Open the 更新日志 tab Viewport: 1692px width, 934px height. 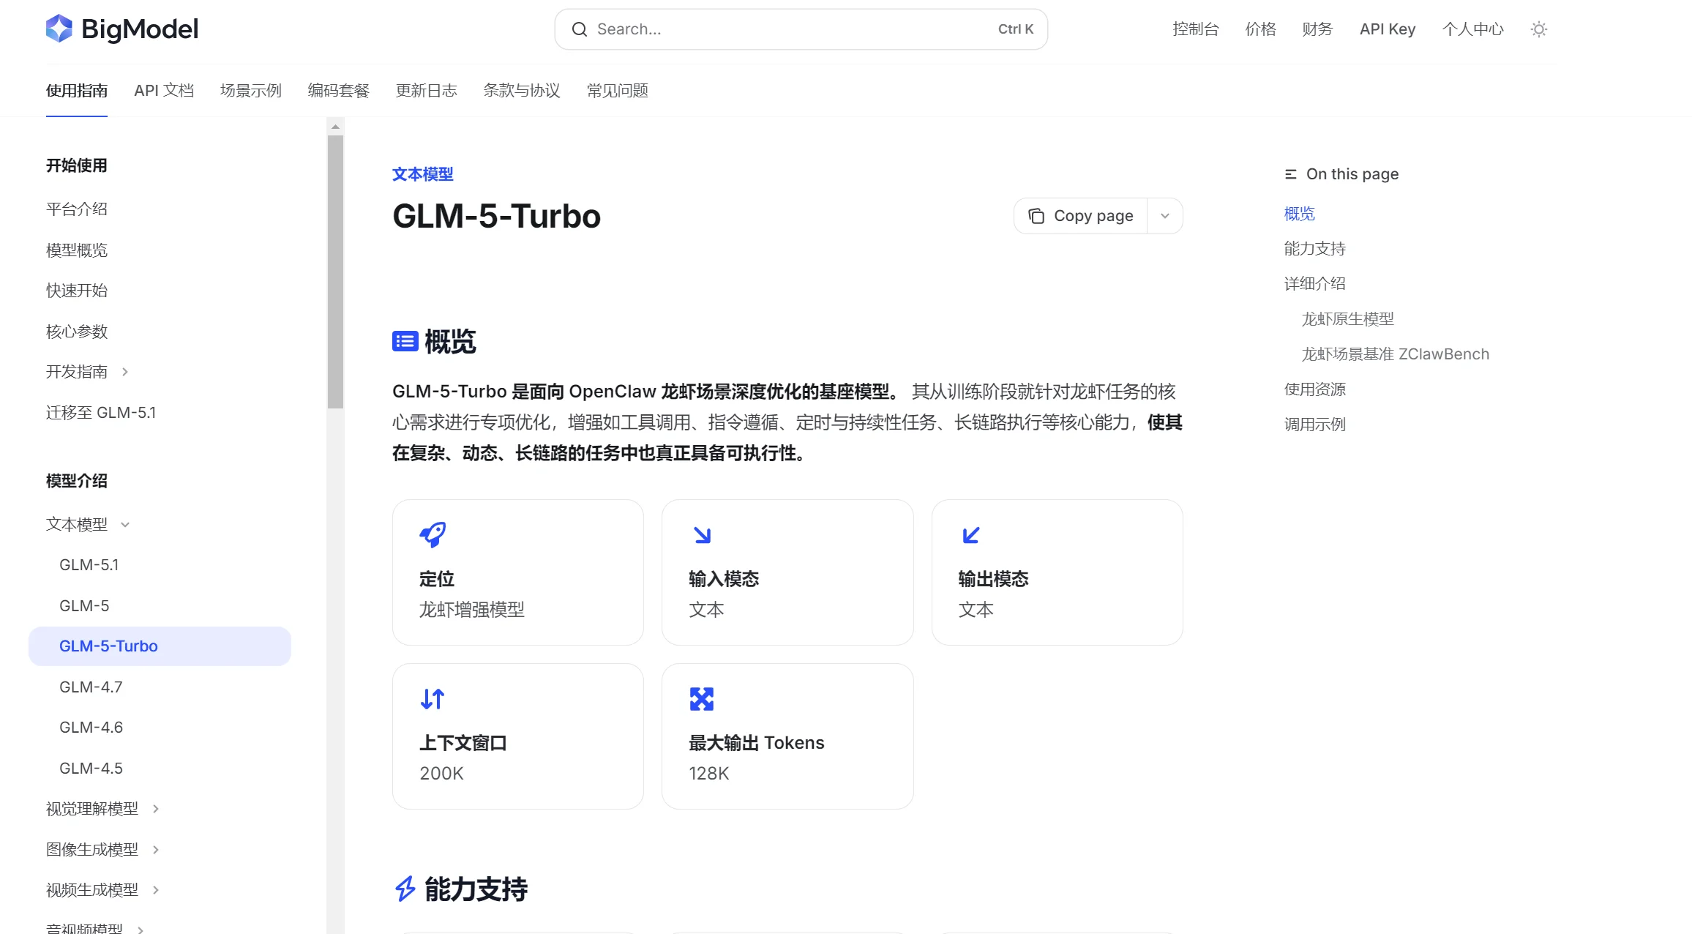[427, 91]
